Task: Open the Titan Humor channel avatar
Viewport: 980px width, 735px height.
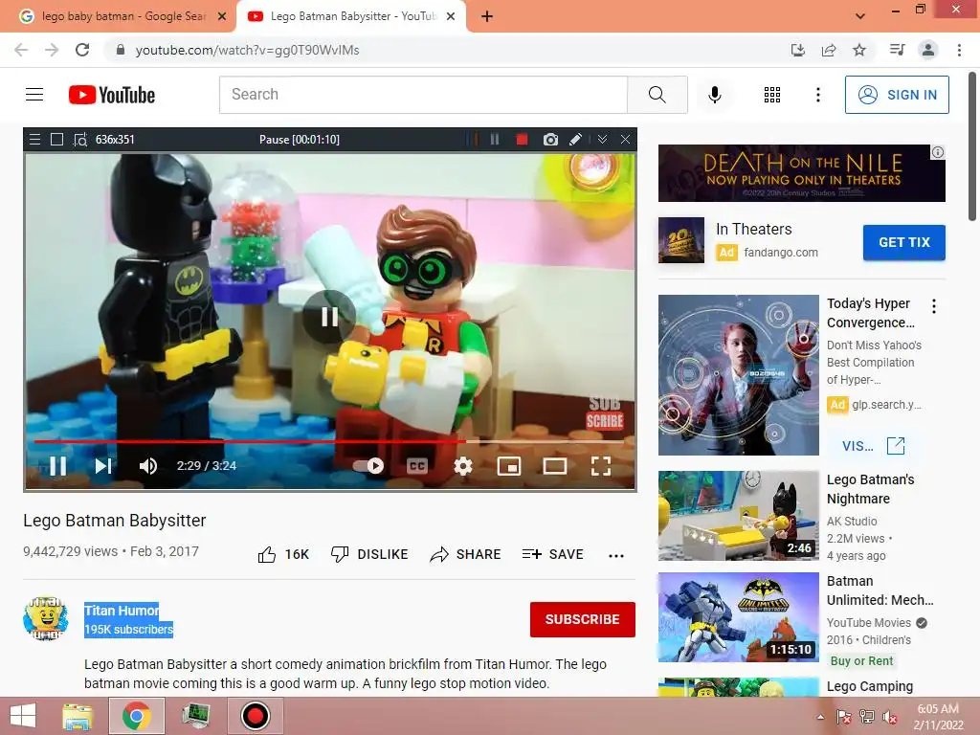Action: coord(46,618)
